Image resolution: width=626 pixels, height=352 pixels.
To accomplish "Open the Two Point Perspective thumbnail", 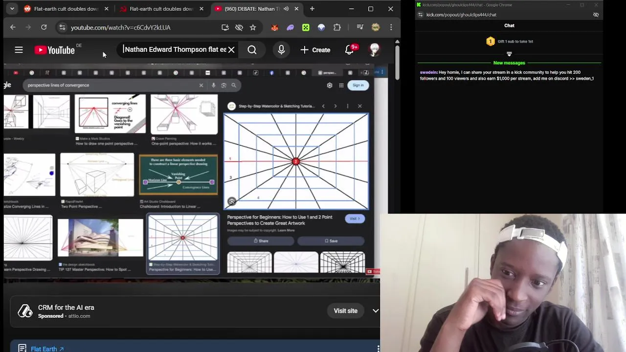I will tap(97, 175).
